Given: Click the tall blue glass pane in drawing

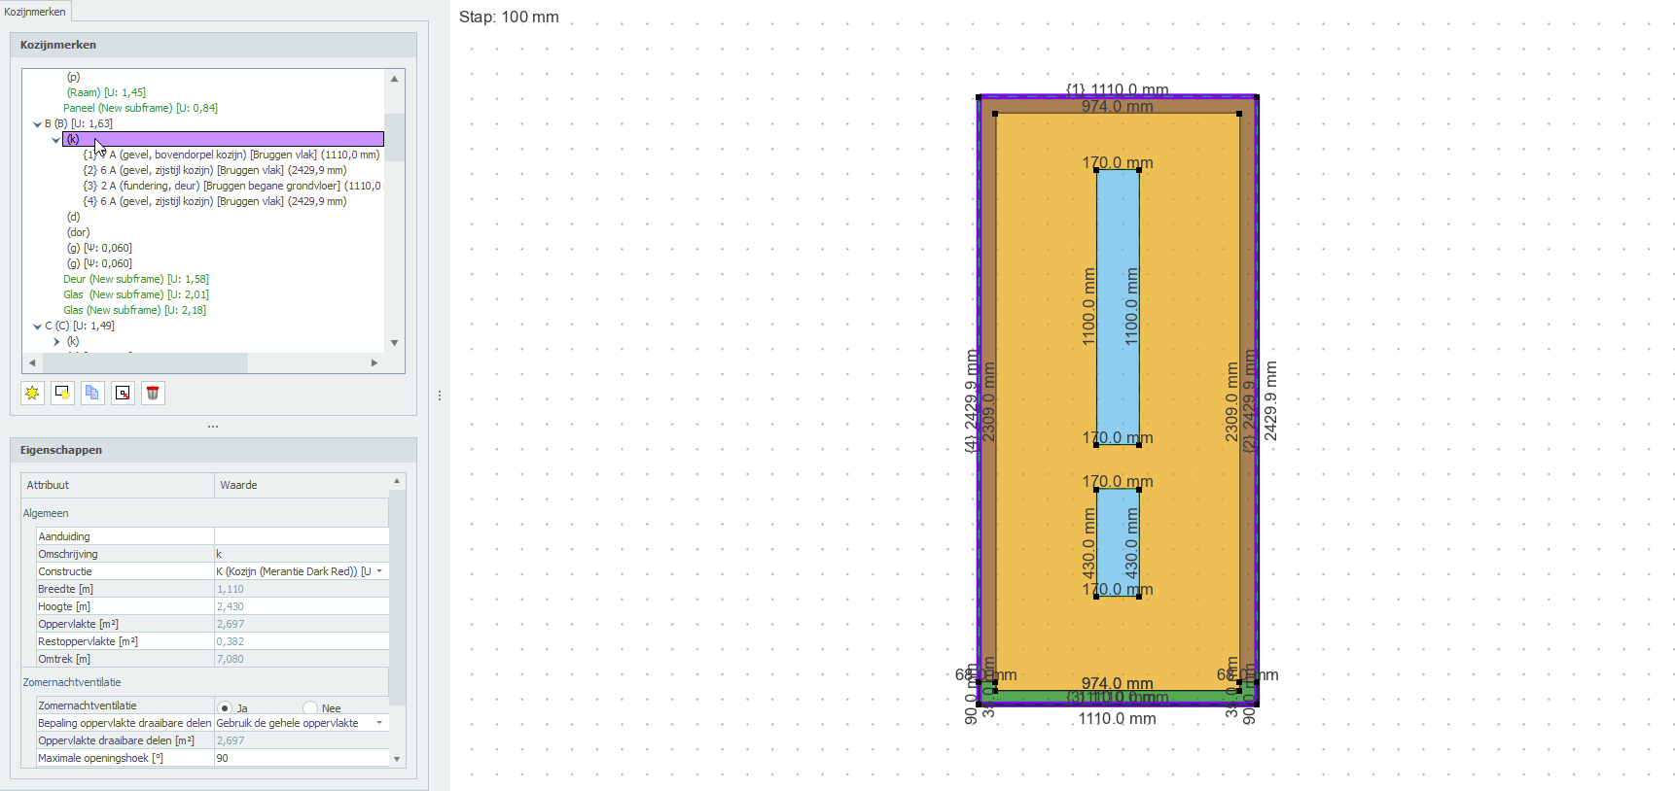Looking at the screenshot, I should [1118, 306].
